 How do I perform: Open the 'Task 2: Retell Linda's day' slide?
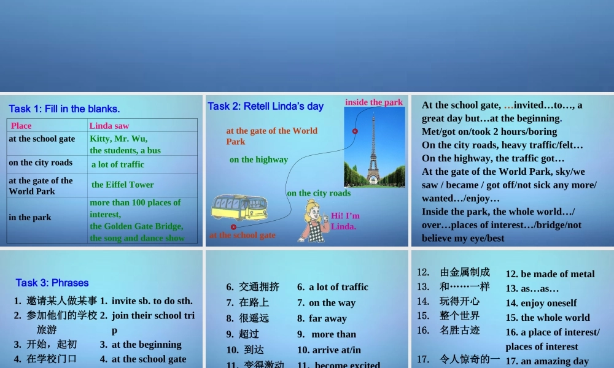click(x=266, y=106)
